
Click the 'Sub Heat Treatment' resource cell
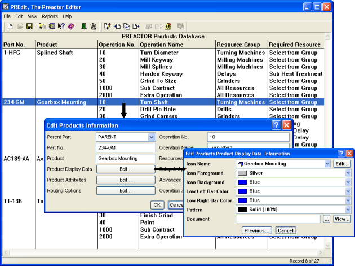[x=296, y=74]
